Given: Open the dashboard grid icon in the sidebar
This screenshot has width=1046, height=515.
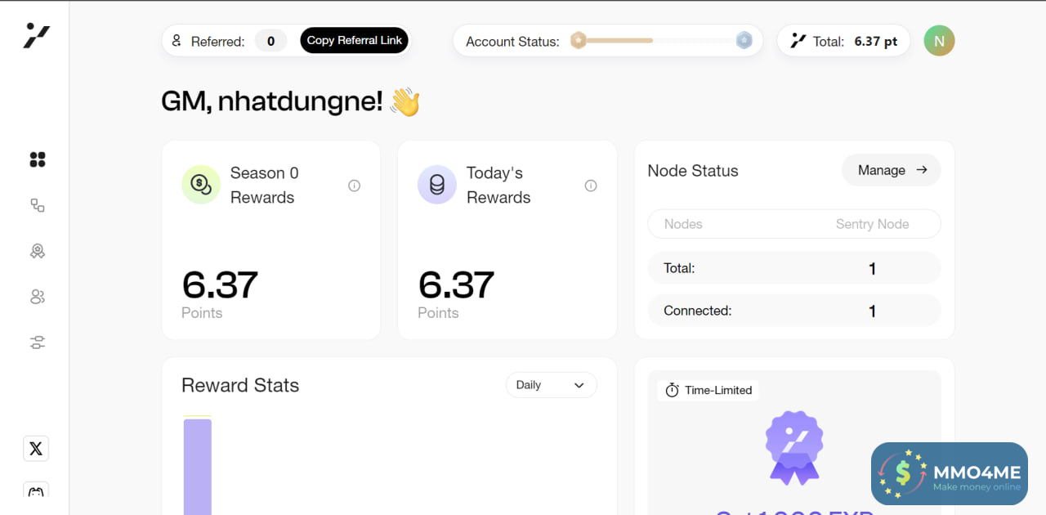Looking at the screenshot, I should click(38, 159).
